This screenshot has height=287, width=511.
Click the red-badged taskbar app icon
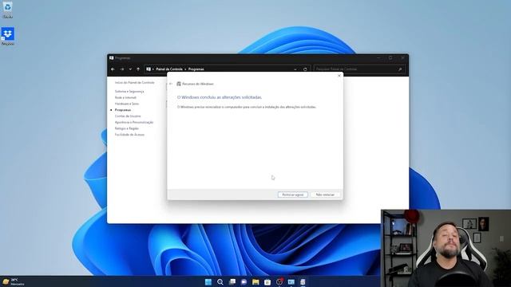(279, 281)
